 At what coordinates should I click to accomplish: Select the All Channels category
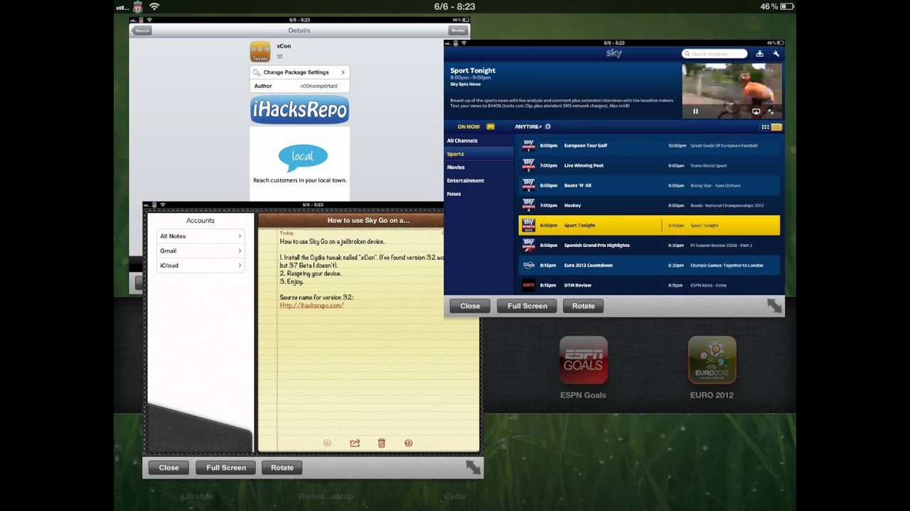point(478,141)
